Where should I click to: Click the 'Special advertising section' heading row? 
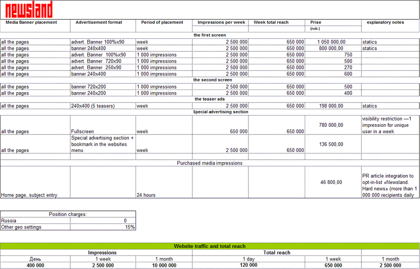221,112
